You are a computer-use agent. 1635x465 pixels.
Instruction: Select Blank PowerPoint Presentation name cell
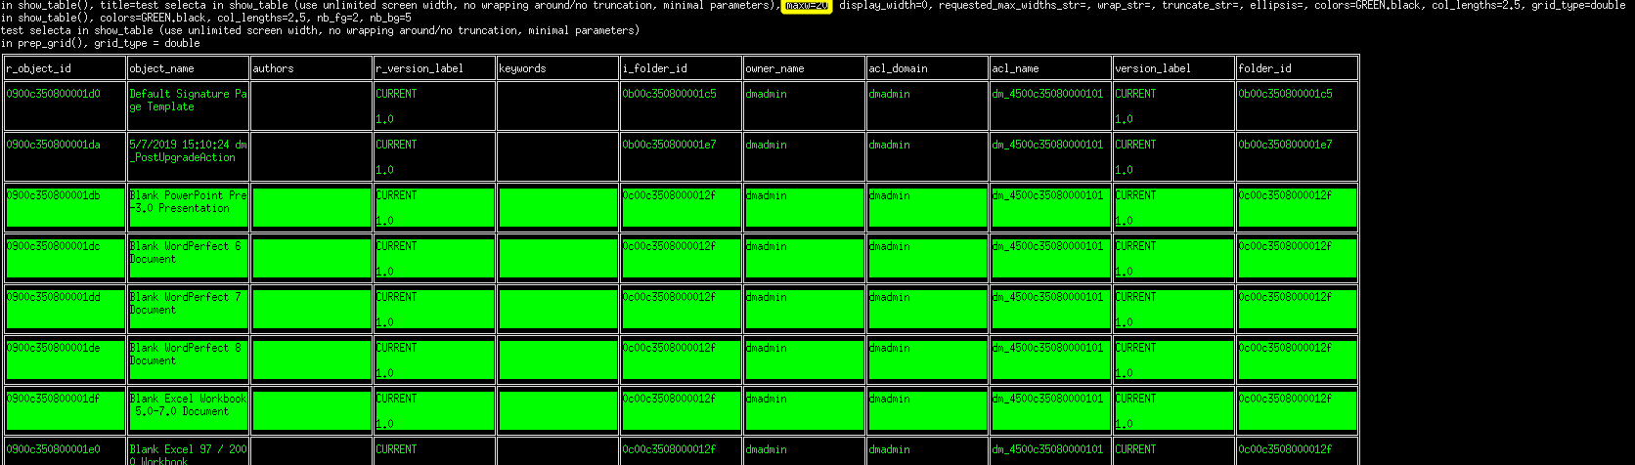[189, 207]
